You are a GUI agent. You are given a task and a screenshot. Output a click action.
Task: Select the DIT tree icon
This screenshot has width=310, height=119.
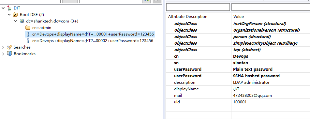point(9,8)
